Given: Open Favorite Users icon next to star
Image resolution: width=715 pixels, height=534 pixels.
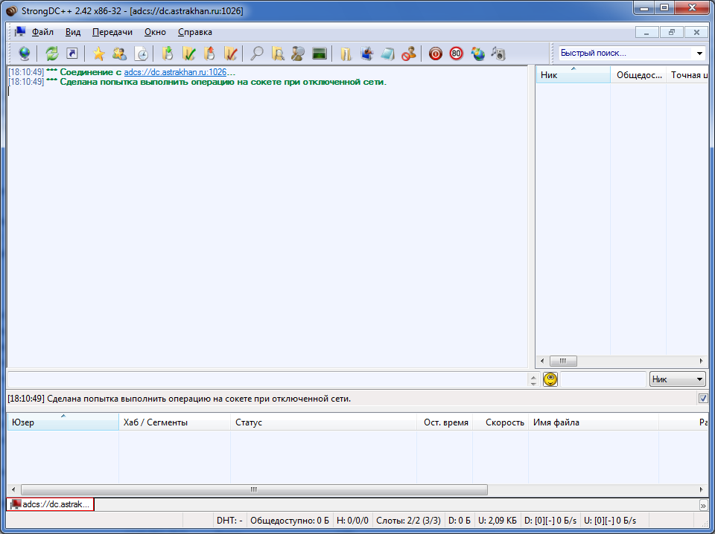Looking at the screenshot, I should 119,54.
